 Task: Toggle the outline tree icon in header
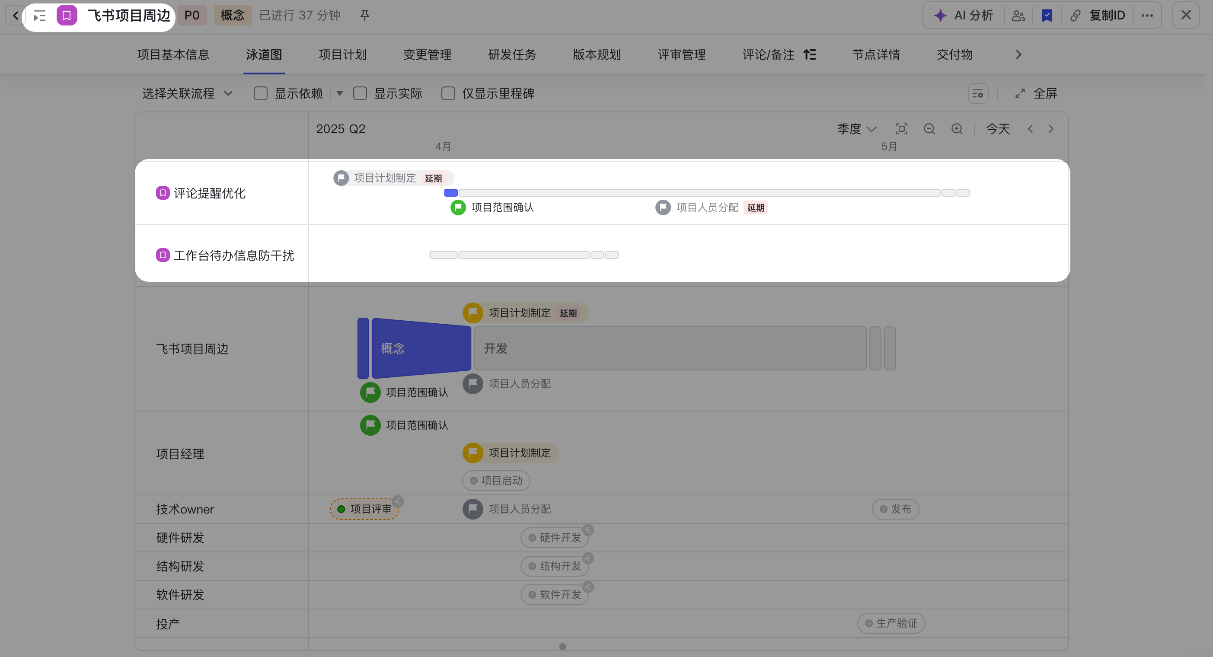(x=40, y=16)
